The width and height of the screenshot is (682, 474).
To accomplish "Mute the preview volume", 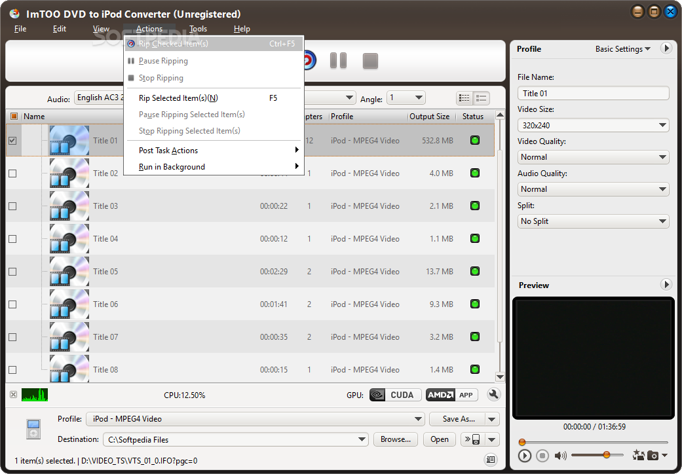I will tap(560, 455).
